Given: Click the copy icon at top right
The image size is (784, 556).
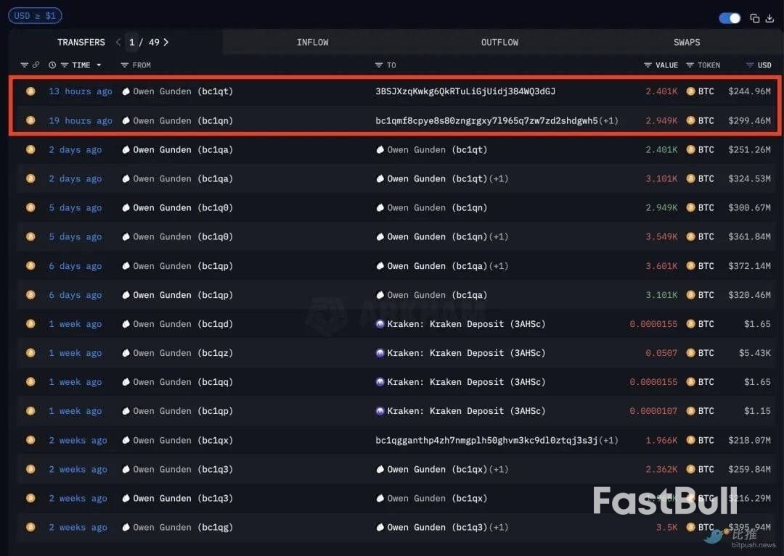Looking at the screenshot, I should click(x=755, y=18).
